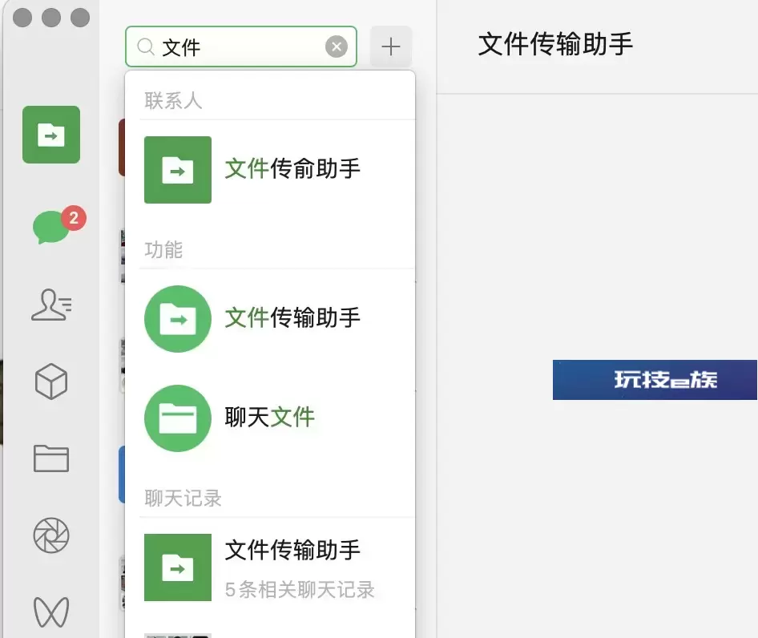The width and height of the screenshot is (758, 638).
Task: Open the Chat Files folder icon in the sidebar
Action: 51,458
